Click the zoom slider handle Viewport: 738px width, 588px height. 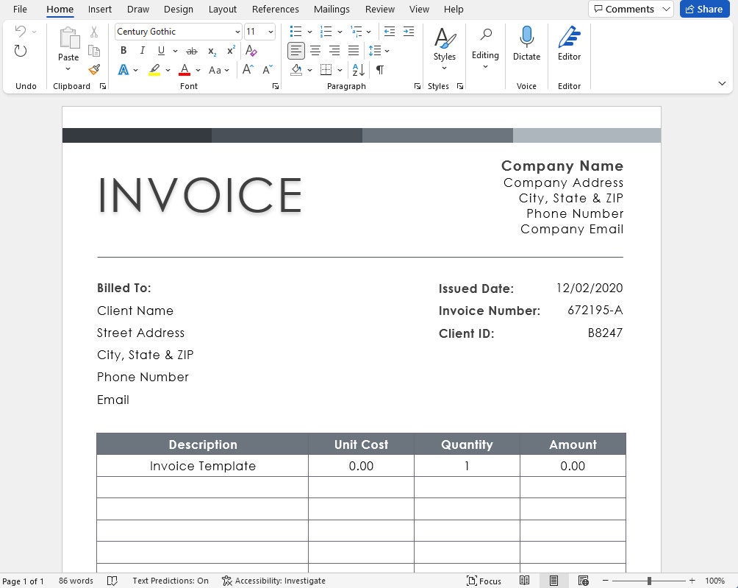649,581
